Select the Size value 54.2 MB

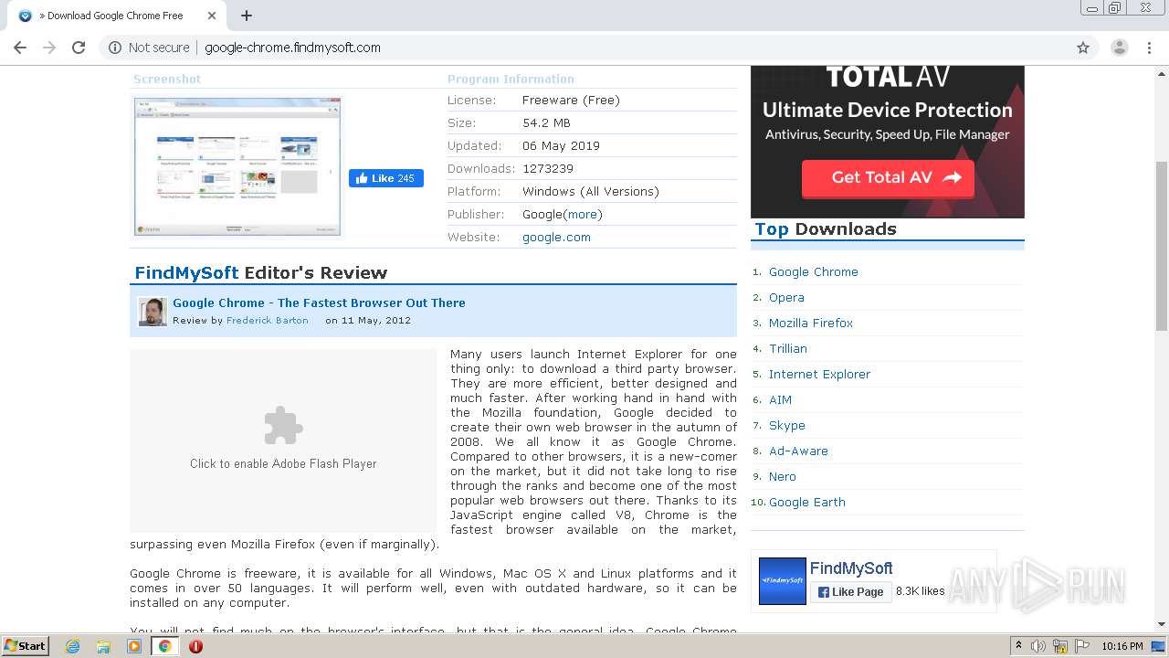pos(546,122)
